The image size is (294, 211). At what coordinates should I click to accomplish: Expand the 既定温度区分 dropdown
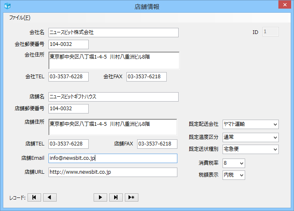[x=275, y=138]
